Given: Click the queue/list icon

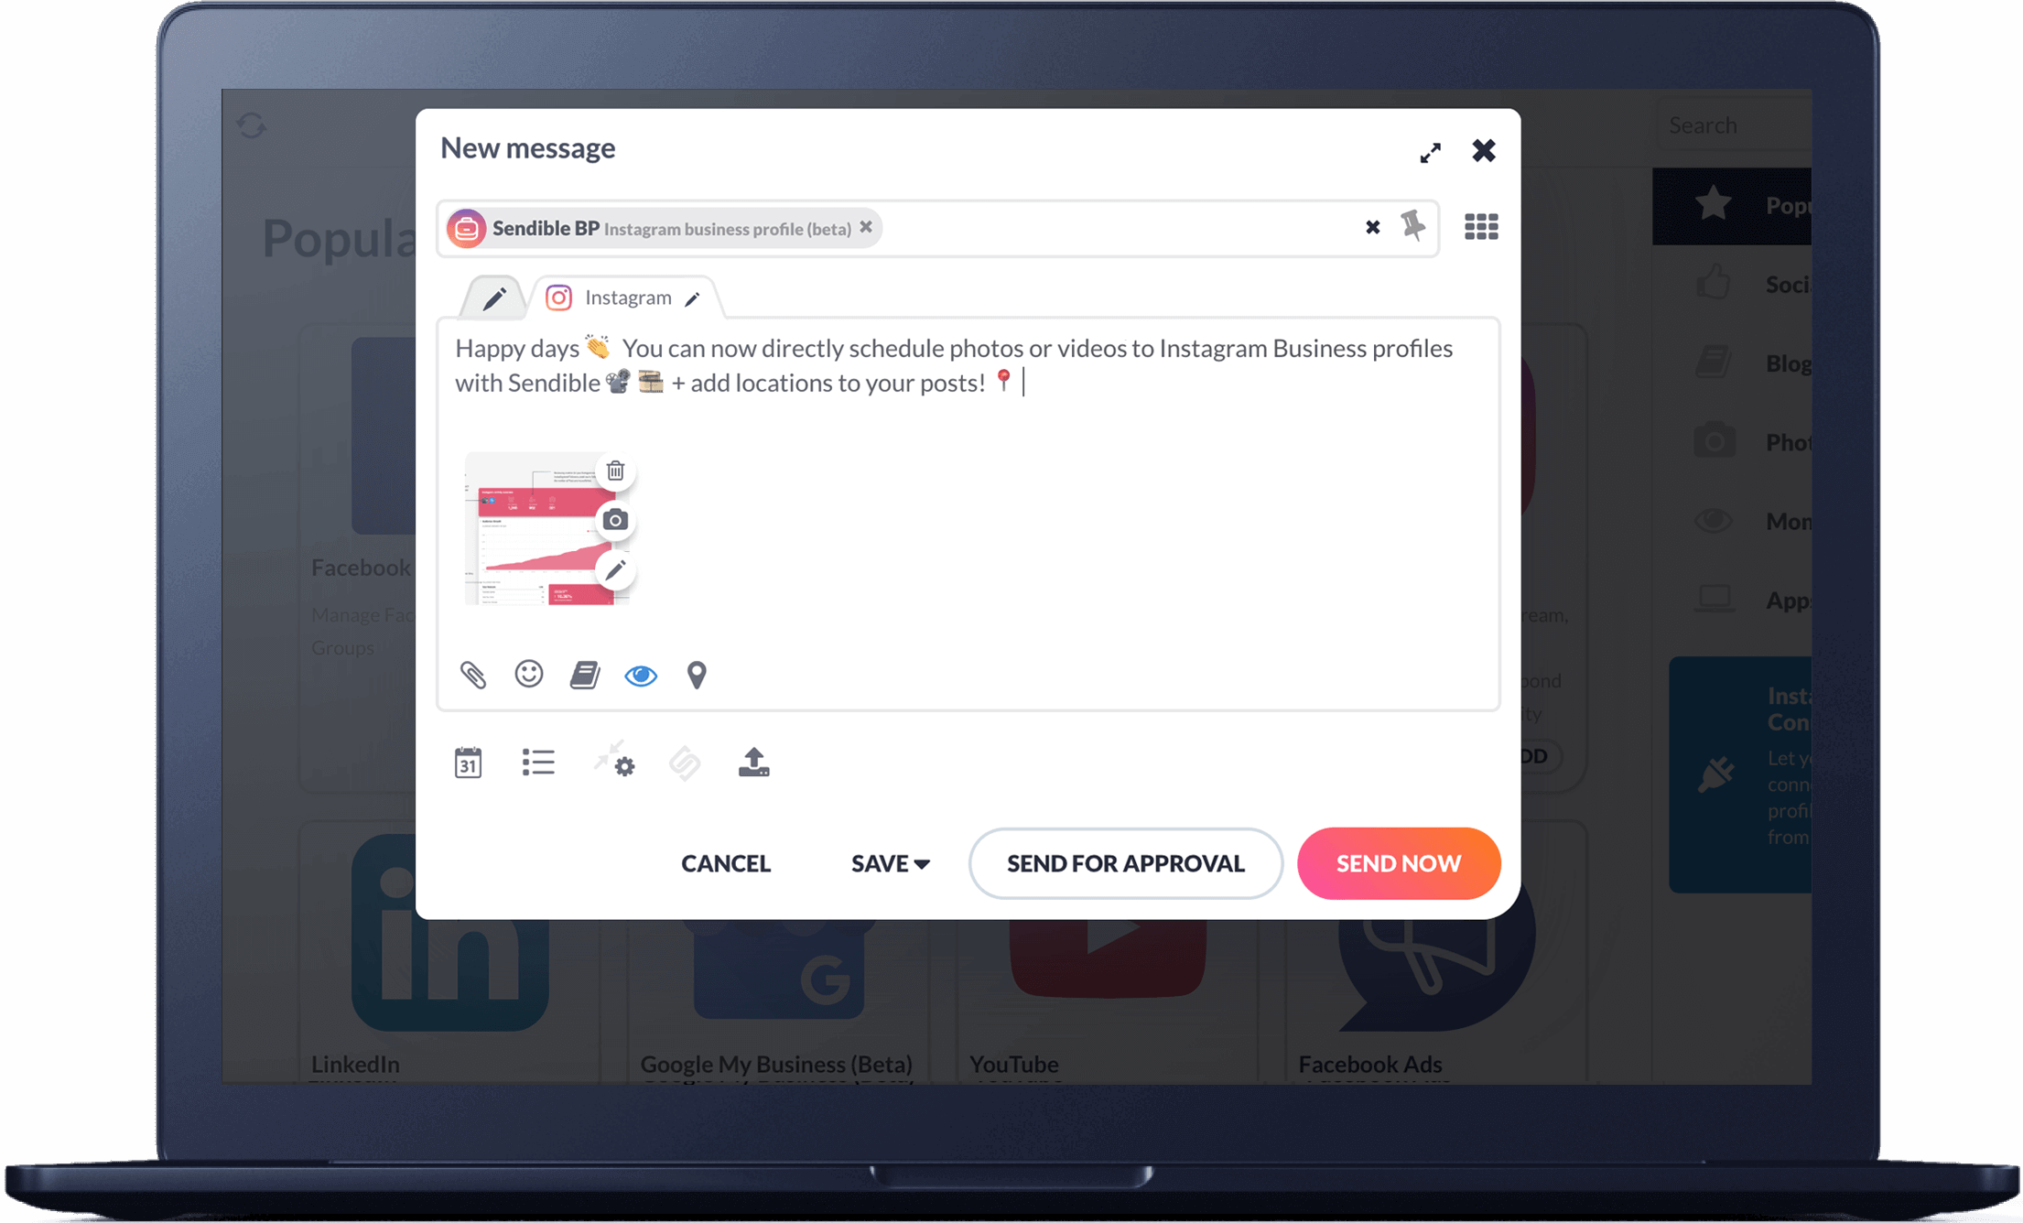Looking at the screenshot, I should [539, 763].
